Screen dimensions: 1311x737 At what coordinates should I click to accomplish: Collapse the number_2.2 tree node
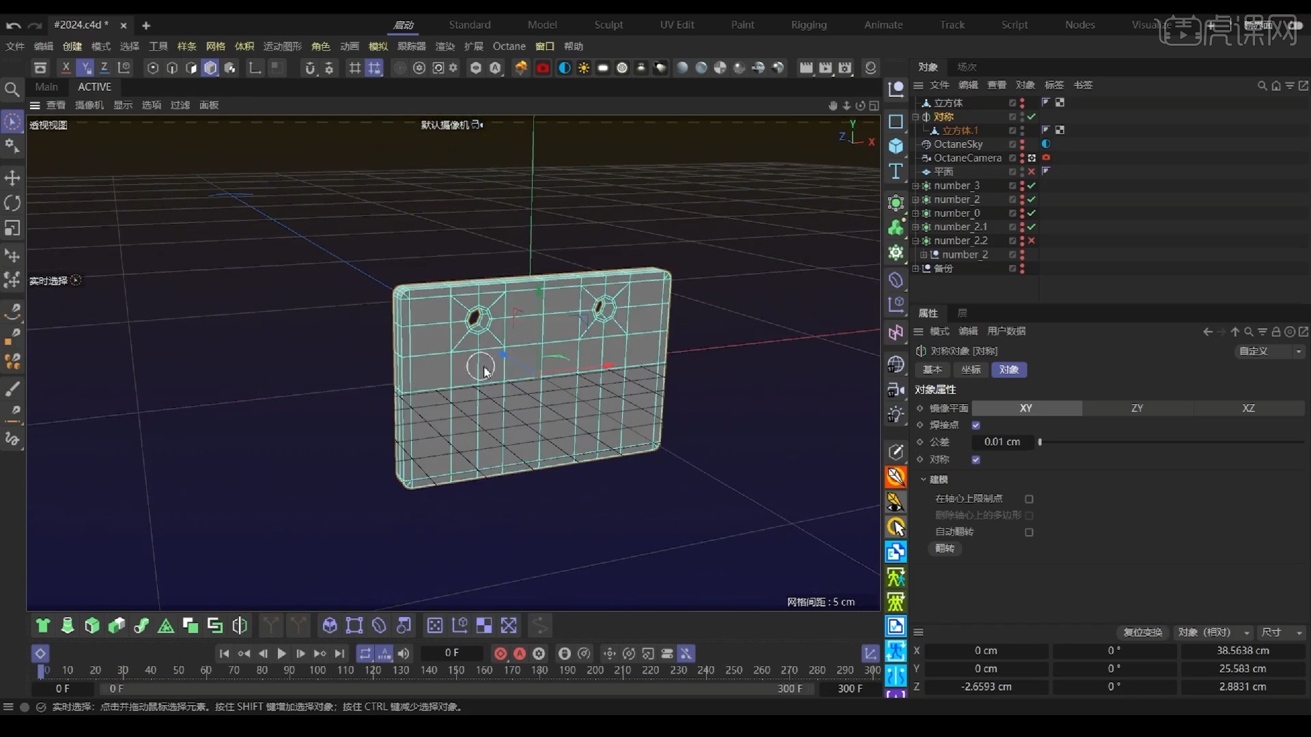click(916, 240)
